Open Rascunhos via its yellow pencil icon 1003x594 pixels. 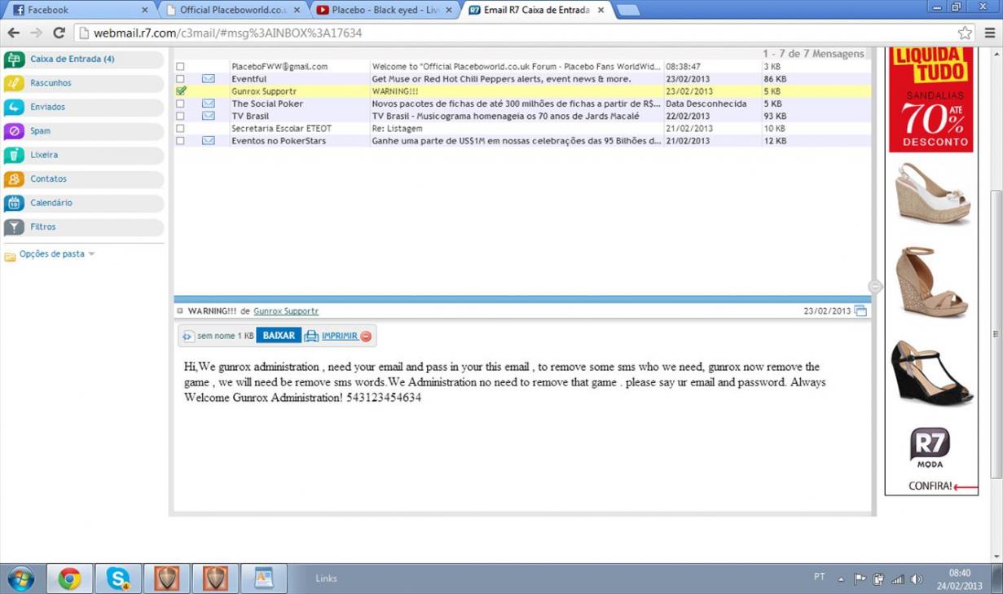15,83
